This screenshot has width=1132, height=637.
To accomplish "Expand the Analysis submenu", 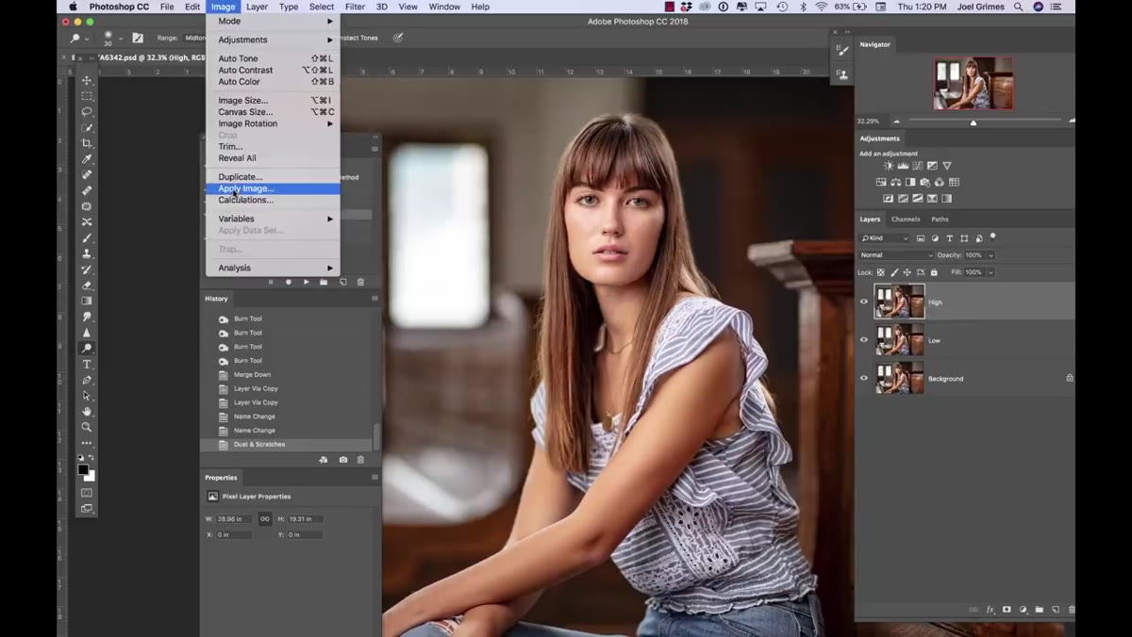I will click(273, 268).
